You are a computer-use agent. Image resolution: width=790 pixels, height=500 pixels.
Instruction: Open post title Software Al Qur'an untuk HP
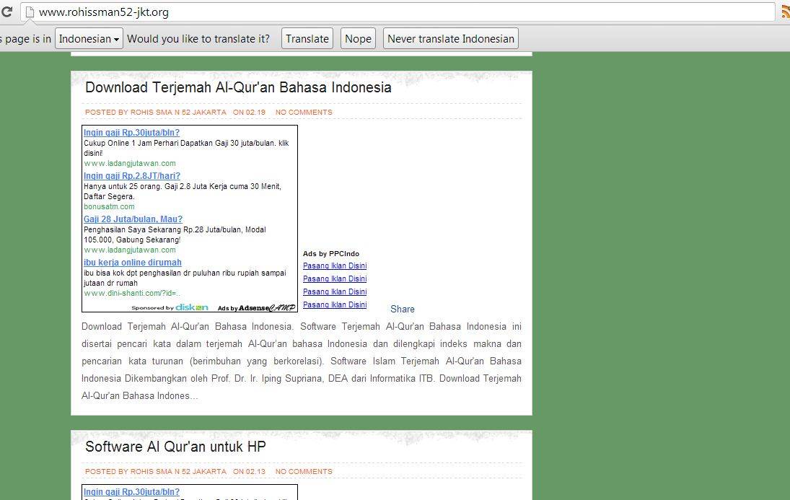point(175,447)
